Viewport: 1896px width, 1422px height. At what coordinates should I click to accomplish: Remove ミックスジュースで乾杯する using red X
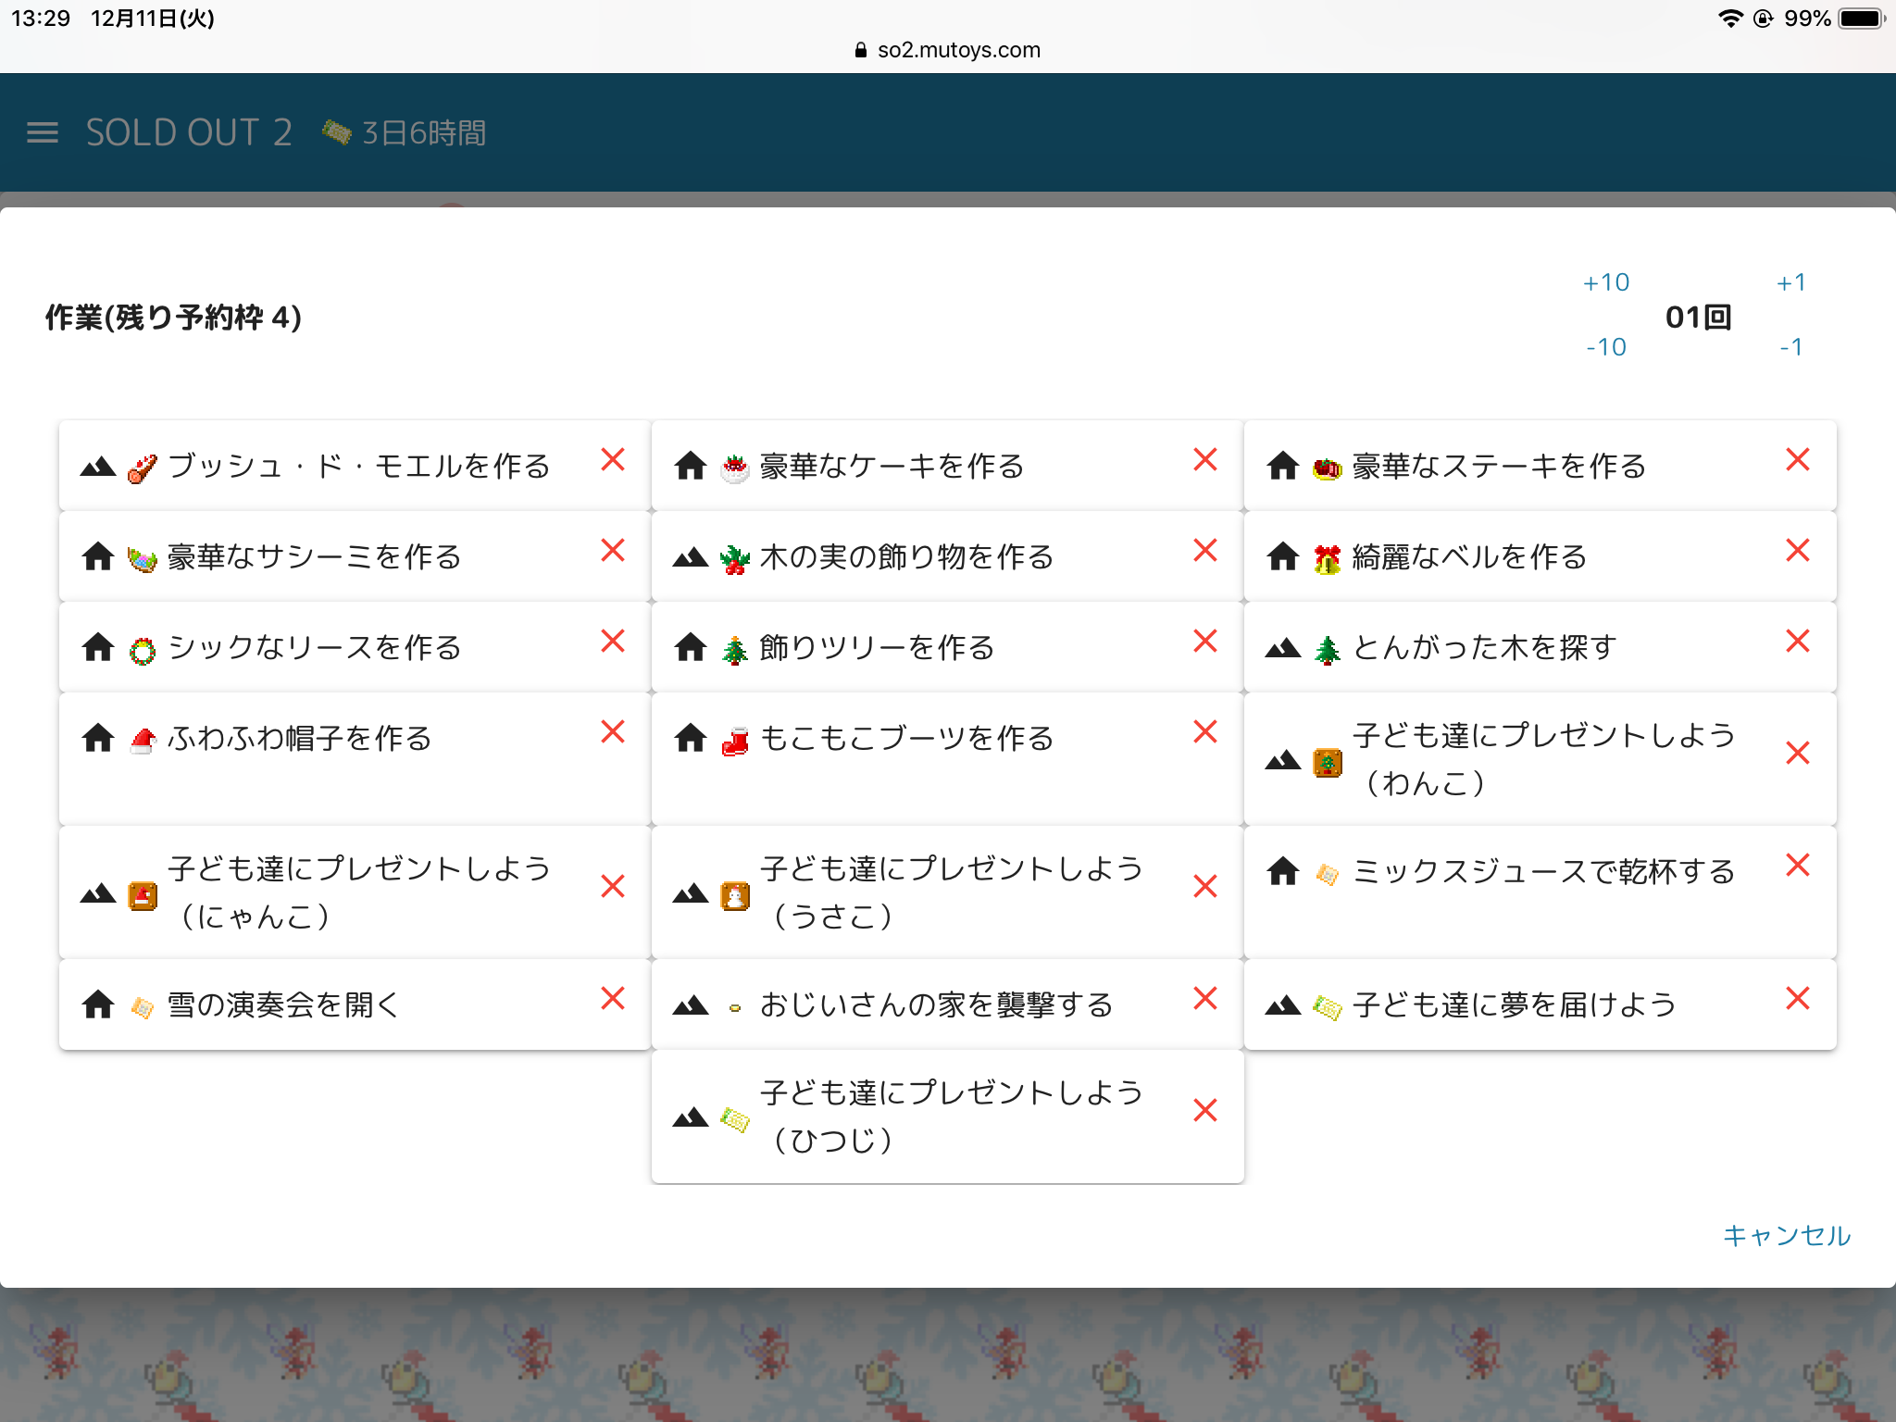click(x=1798, y=865)
